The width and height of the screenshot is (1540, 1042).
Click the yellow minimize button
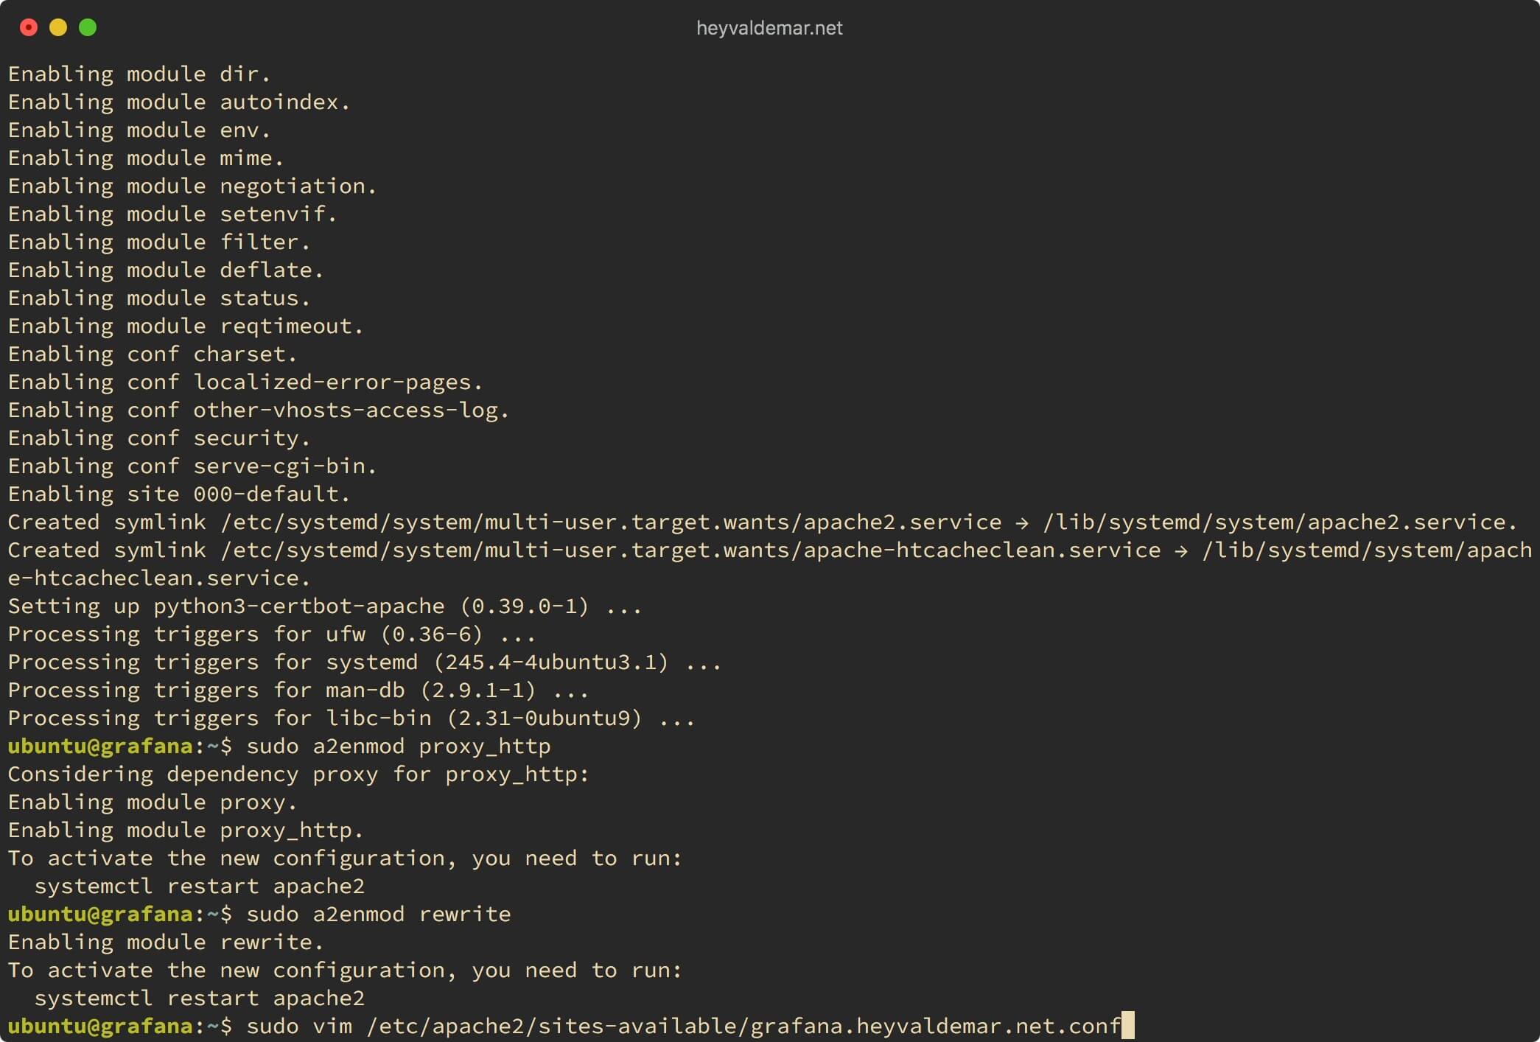pos(58,27)
